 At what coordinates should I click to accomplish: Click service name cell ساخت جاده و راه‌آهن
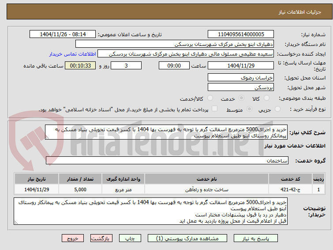[x=207, y=189]
